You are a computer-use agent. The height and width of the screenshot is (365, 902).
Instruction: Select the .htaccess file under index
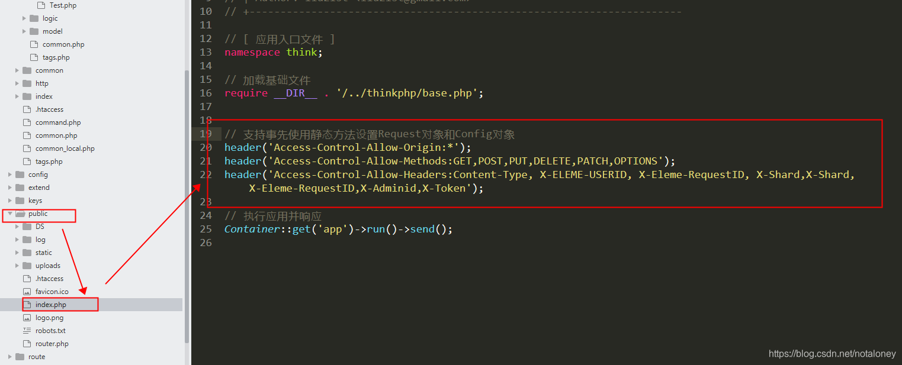[50, 109]
